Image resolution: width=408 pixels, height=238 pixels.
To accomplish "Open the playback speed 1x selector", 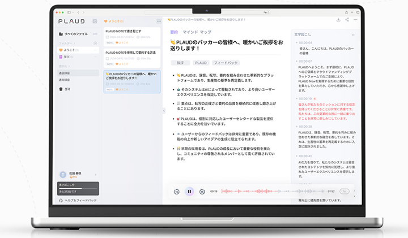I will coord(345,192).
